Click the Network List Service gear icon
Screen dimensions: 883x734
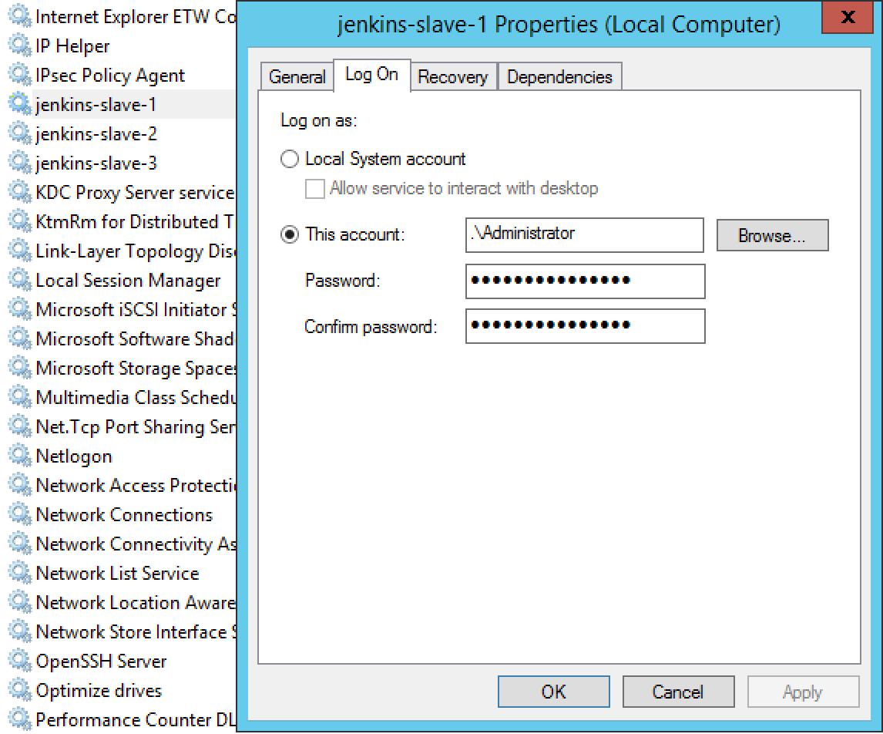[20, 573]
